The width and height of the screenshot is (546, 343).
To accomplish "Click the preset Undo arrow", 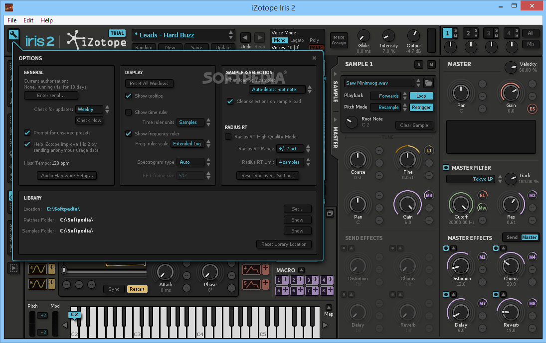I will click(x=245, y=37).
